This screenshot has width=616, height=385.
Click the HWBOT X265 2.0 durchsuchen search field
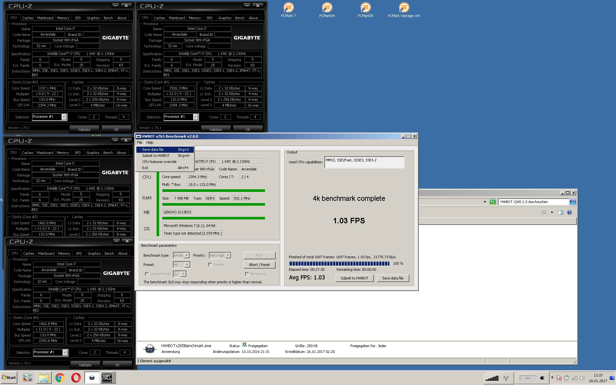pos(534,202)
